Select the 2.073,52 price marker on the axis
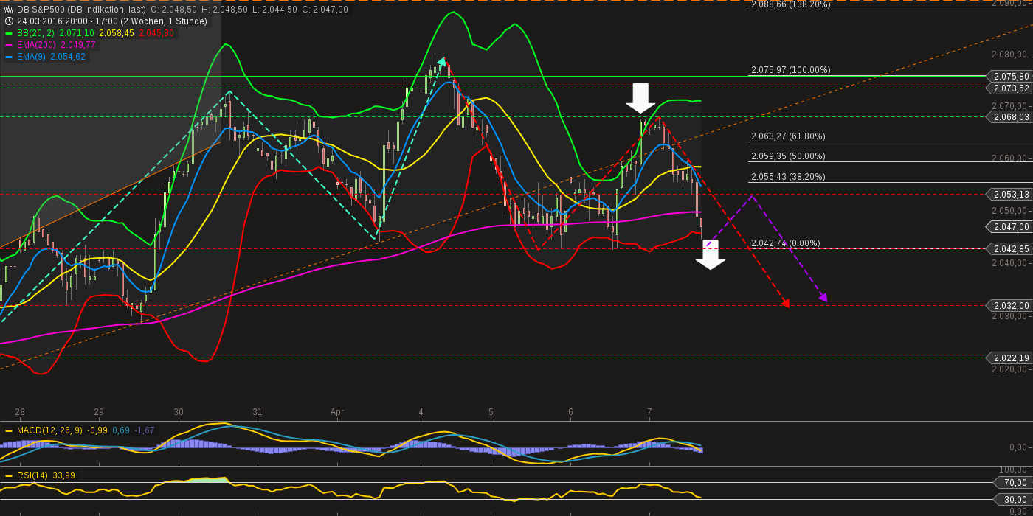The height and width of the screenshot is (516, 1033). (1009, 88)
